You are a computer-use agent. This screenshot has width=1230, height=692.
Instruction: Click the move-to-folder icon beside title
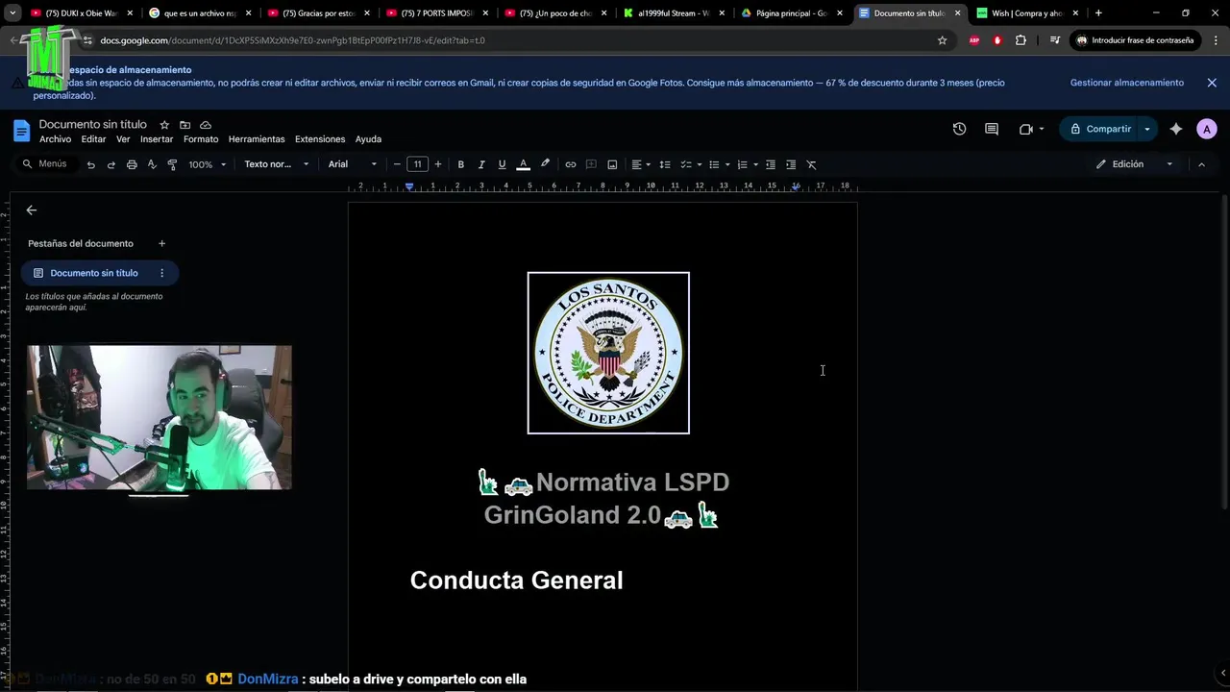click(x=184, y=125)
